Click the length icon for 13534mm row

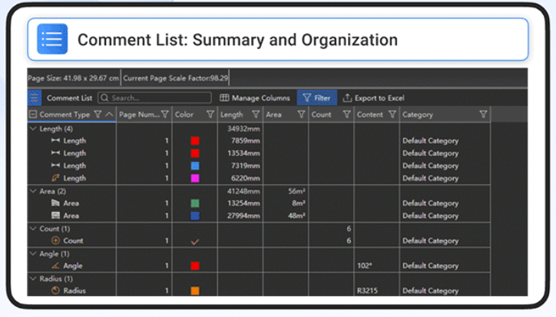point(55,153)
